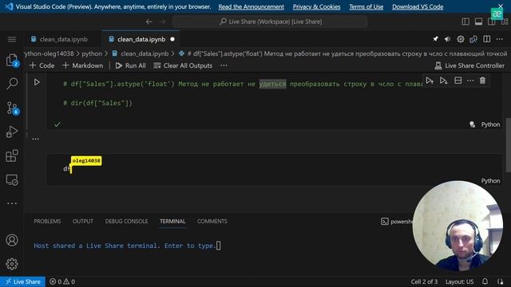Viewport: 511px width, 287px height.
Task: Click the python breadcrumb segment
Action: tap(92, 53)
